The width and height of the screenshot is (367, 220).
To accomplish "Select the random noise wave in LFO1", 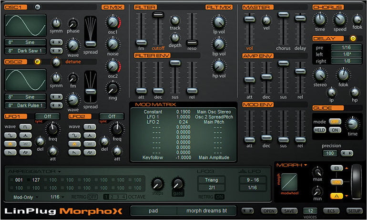I will click(25, 144).
